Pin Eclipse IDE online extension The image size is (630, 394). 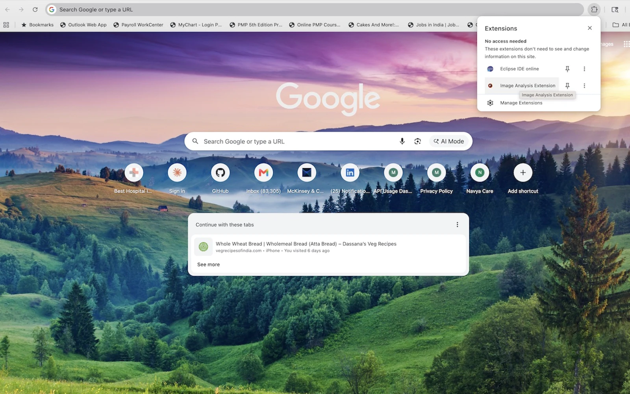[567, 69]
